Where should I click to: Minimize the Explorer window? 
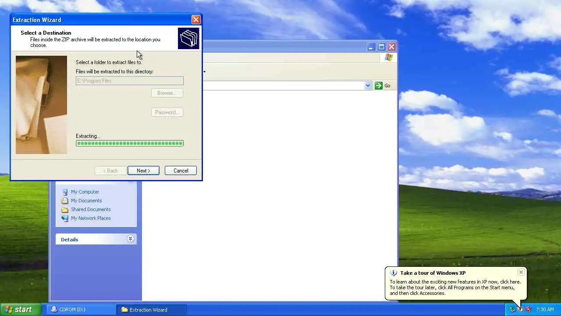click(371, 47)
